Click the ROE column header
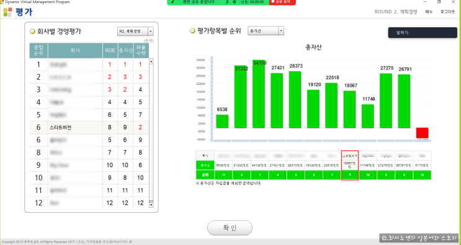 tap(110, 51)
